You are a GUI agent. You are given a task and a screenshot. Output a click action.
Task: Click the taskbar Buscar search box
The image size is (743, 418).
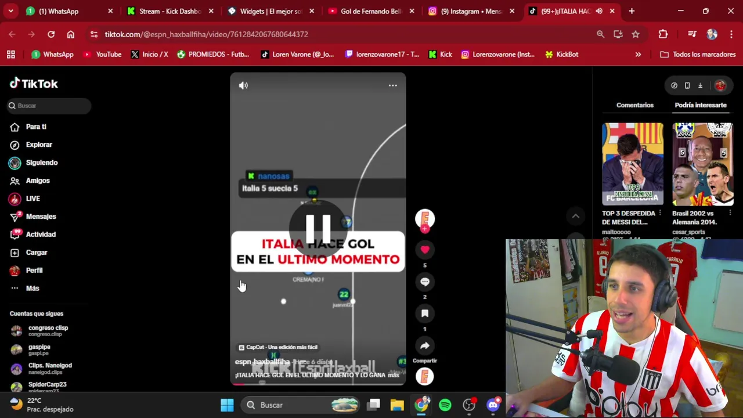pyautogui.click(x=301, y=405)
